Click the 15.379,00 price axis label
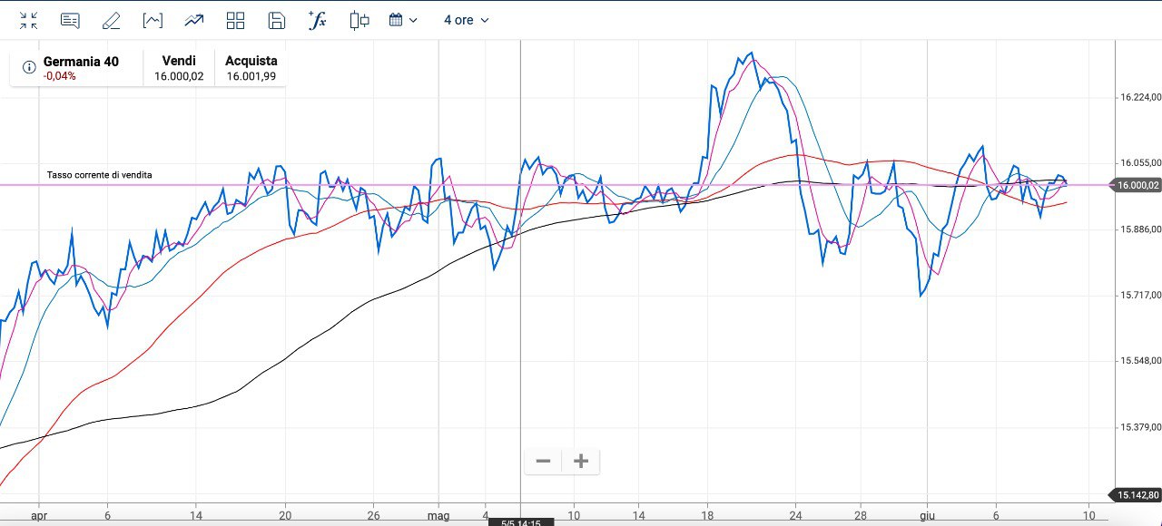The height and width of the screenshot is (526, 1162). point(1140,427)
